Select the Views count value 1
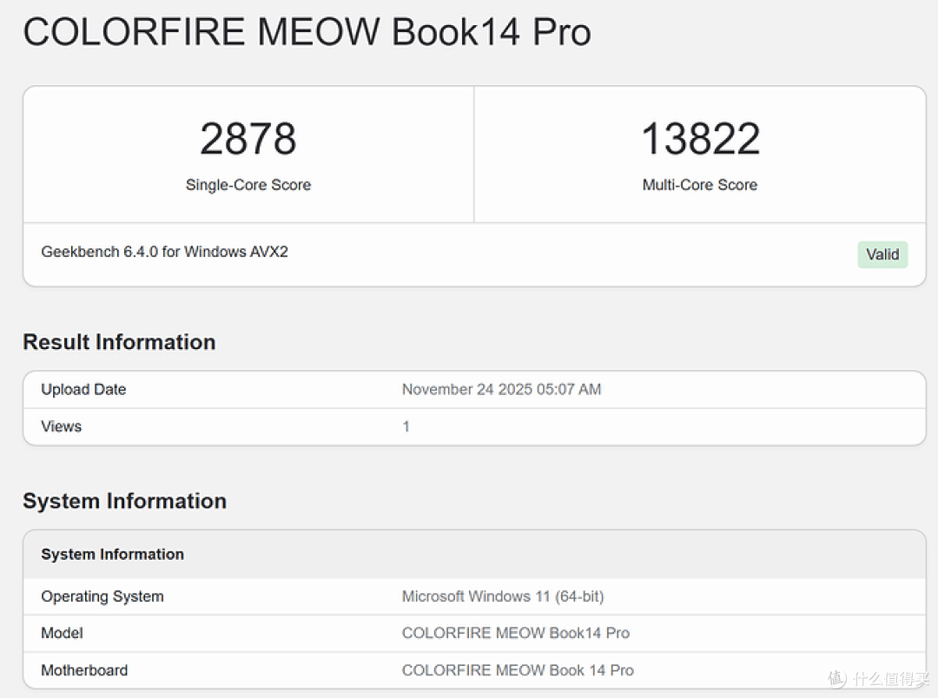938x698 pixels. pos(406,426)
